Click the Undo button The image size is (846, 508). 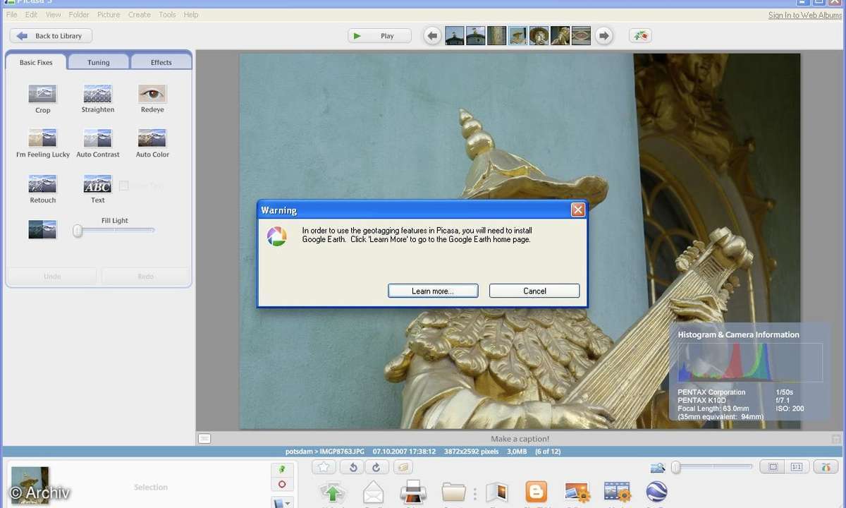(52, 276)
